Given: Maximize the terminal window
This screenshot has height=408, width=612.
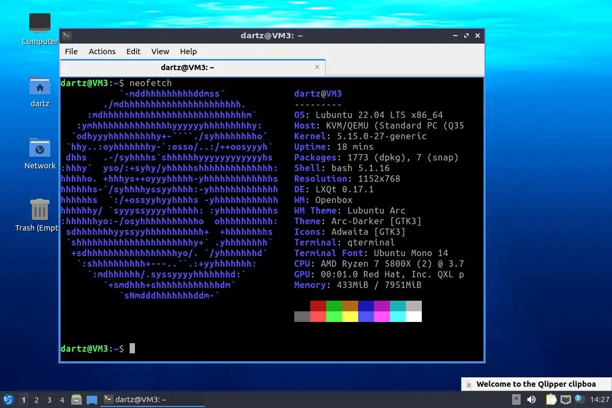Looking at the screenshot, I should [x=466, y=36].
